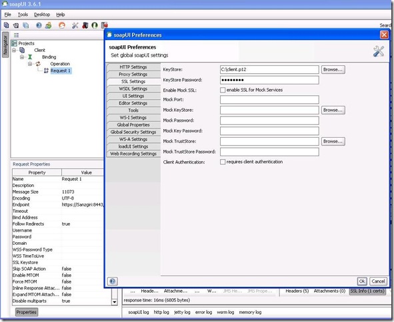Select the SSL Settings tab
Viewport: 394px width, 322px height.
pos(133,82)
